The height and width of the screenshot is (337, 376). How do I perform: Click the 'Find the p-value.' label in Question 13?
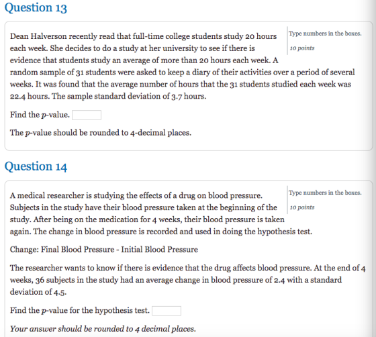tap(40, 115)
